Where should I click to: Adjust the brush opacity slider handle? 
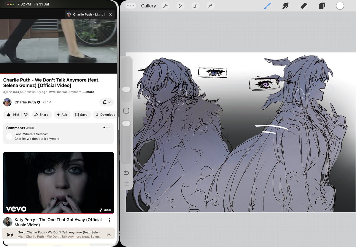126,123
